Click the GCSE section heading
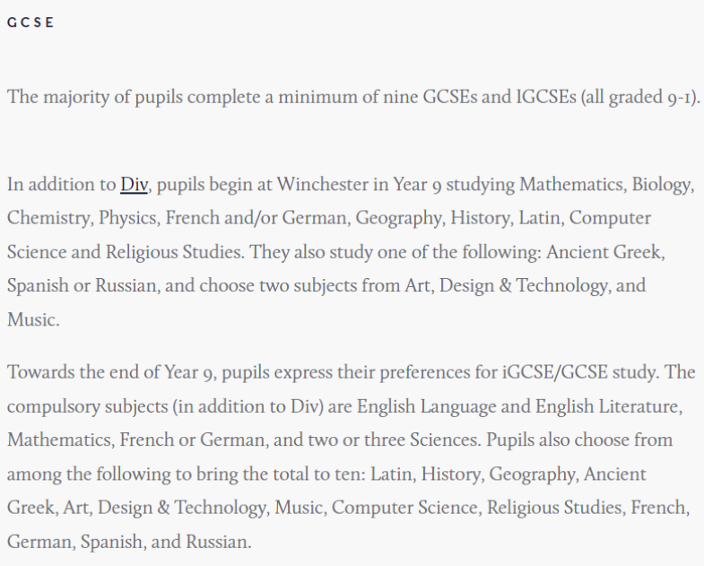 [x=30, y=22]
